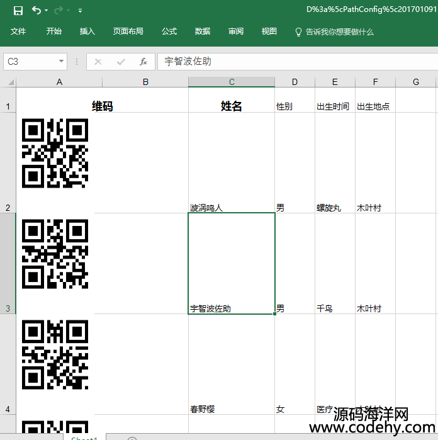Switch to the 插入 ribbon tab

pos(87,31)
